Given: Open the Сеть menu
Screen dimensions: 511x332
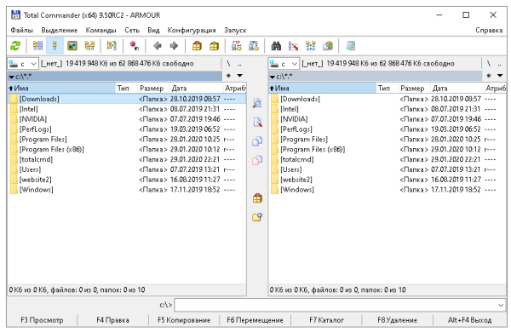Looking at the screenshot, I should click(x=132, y=31).
